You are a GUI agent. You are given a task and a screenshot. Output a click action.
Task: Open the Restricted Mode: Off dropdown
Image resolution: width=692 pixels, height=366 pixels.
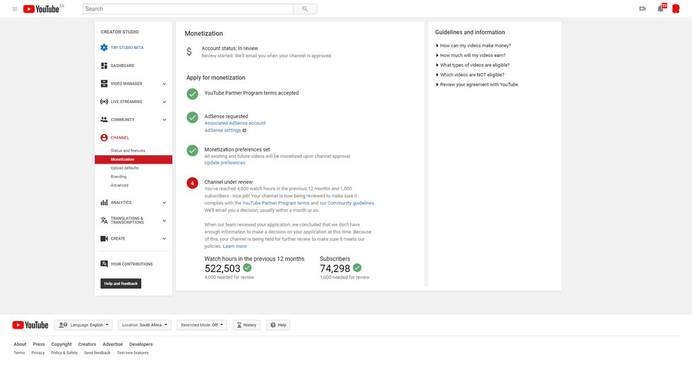pyautogui.click(x=202, y=325)
